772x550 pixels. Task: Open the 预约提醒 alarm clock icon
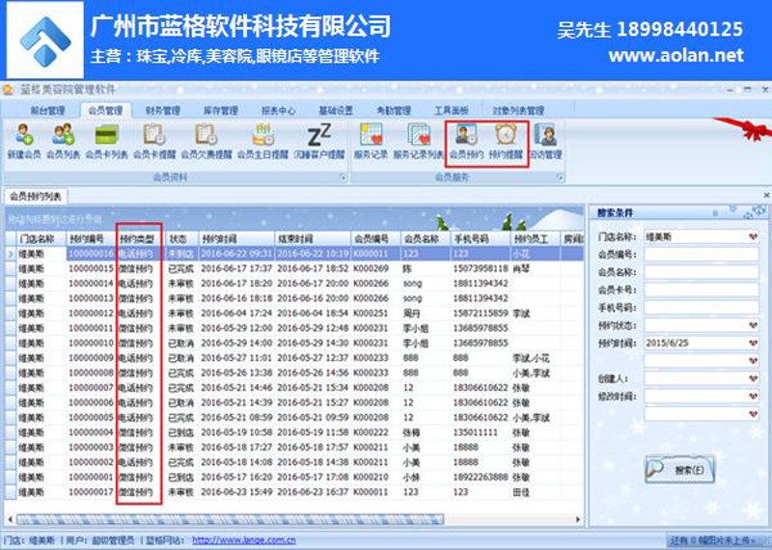(506, 141)
